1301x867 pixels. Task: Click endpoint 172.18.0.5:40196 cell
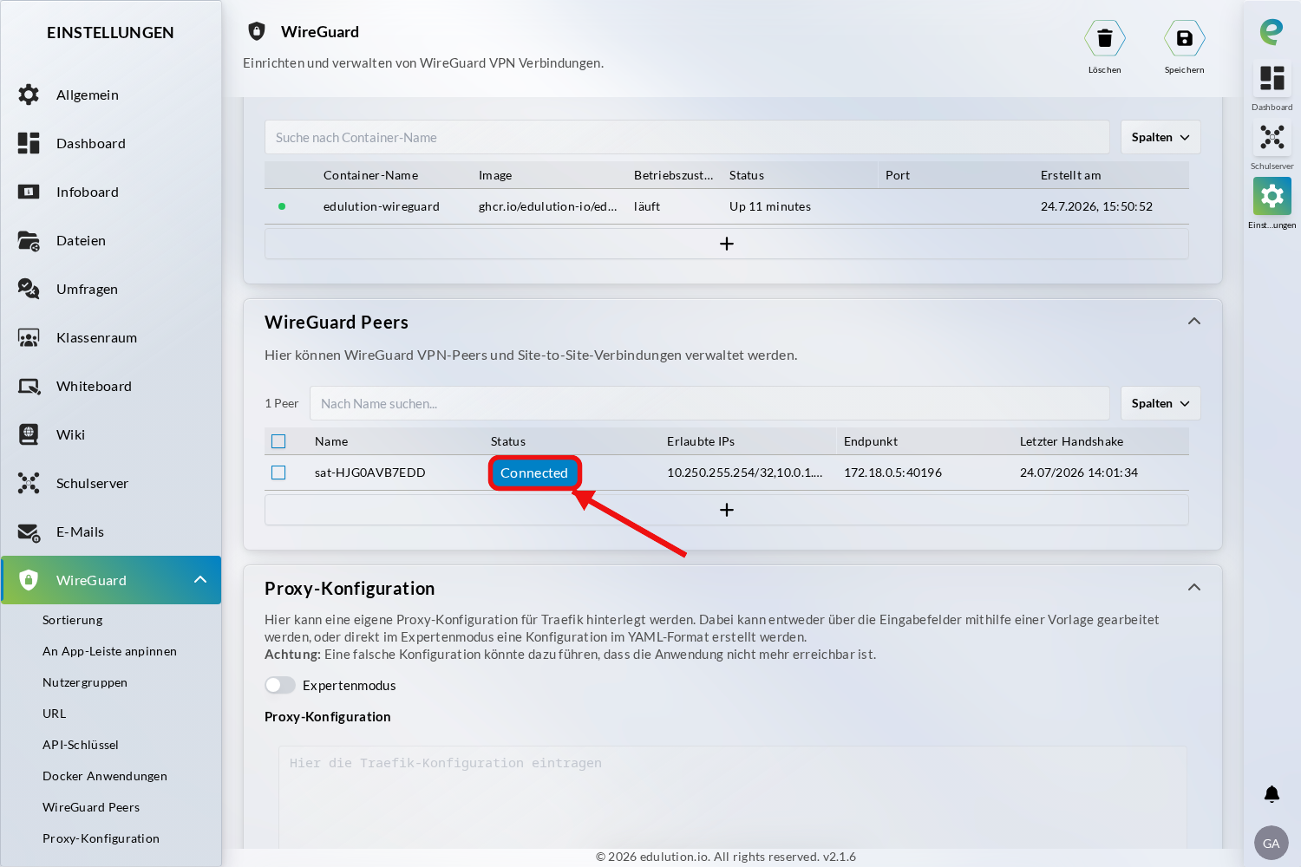893,473
